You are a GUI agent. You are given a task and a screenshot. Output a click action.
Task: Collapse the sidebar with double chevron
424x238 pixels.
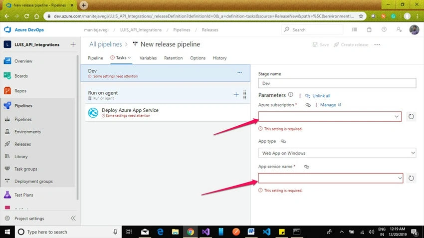(73, 218)
